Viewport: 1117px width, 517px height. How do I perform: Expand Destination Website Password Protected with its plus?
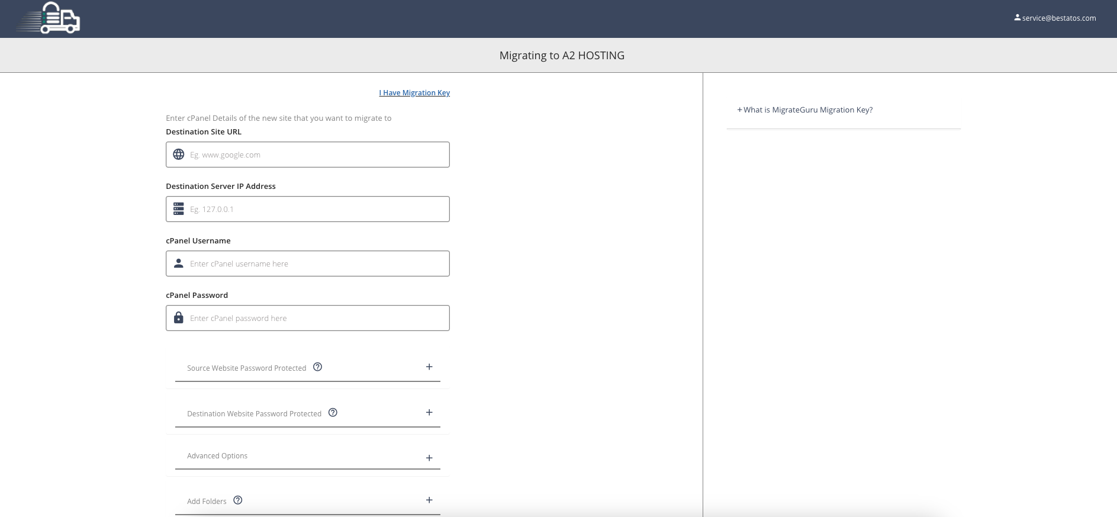coord(429,413)
